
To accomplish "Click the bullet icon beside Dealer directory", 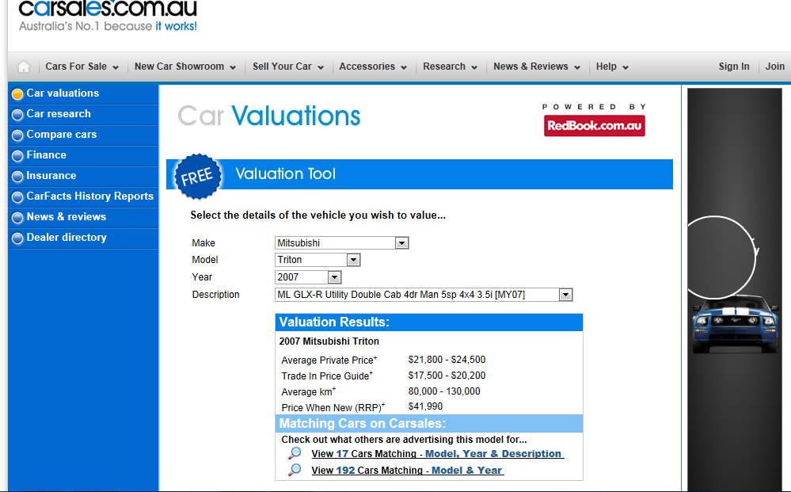I will tap(17, 238).
